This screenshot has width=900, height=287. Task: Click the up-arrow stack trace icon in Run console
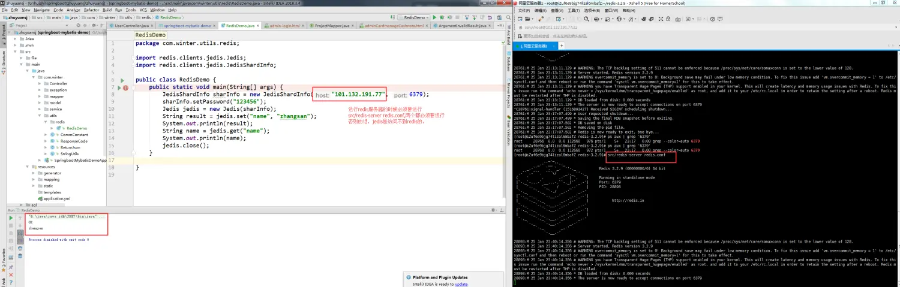click(x=20, y=218)
